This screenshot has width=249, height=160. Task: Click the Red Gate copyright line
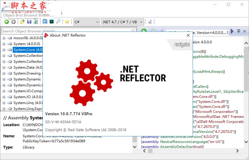coord(86,130)
